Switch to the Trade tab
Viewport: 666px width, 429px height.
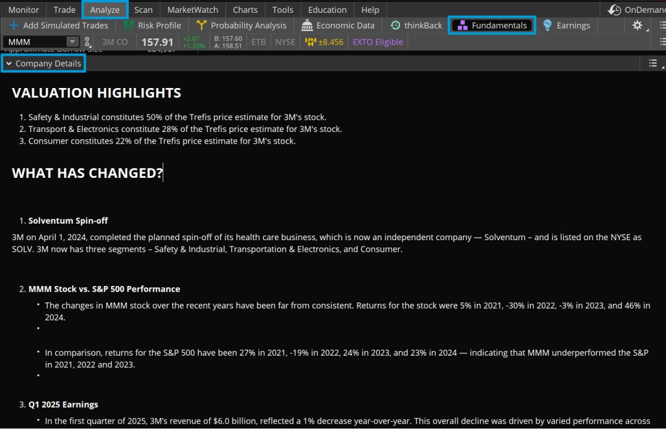64,9
